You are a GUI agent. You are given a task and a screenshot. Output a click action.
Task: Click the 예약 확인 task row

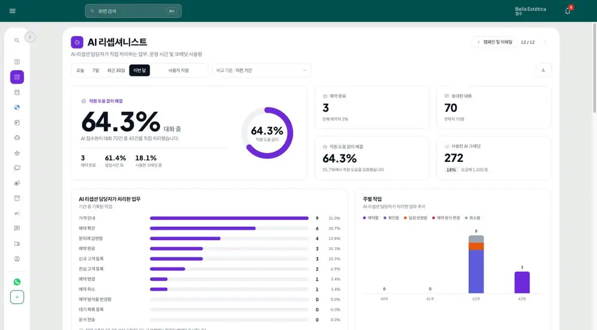(x=210, y=228)
